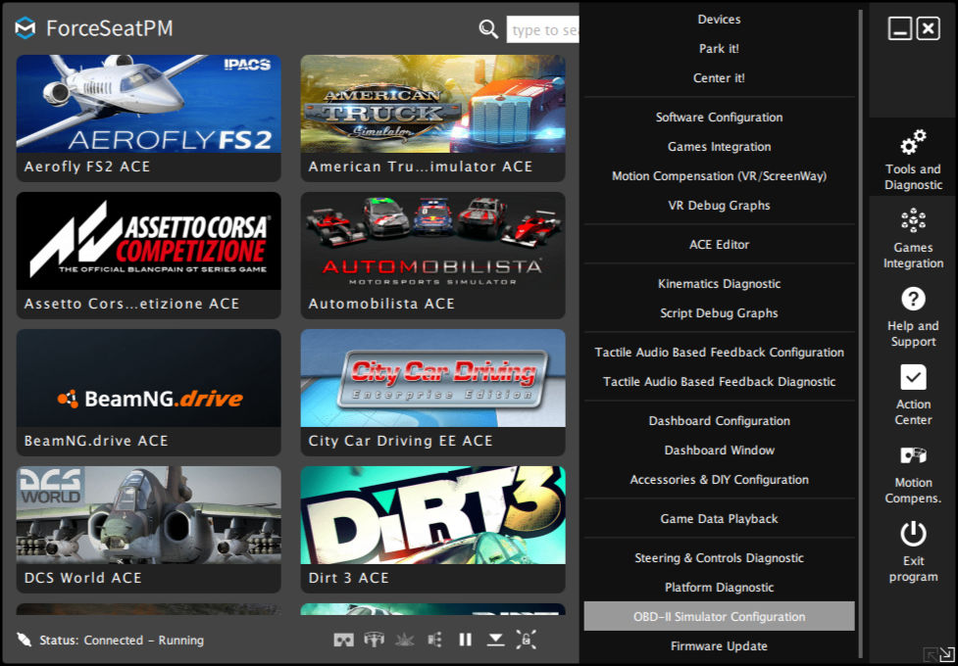Image resolution: width=958 pixels, height=666 pixels.
Task: Open the Devices menu entry
Action: click(x=719, y=20)
